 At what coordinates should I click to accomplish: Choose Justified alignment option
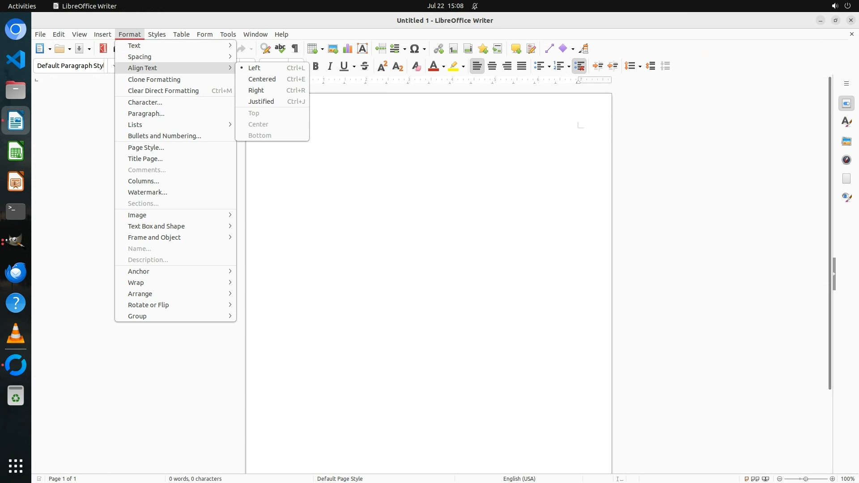pos(261,102)
